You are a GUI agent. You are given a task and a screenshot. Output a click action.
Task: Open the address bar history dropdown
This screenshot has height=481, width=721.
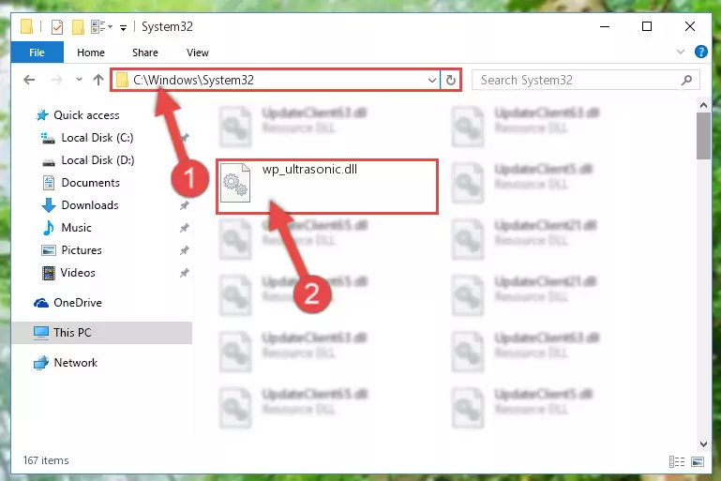(432, 80)
